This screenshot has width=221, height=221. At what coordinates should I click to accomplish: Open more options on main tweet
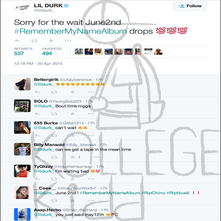click(68, 41)
